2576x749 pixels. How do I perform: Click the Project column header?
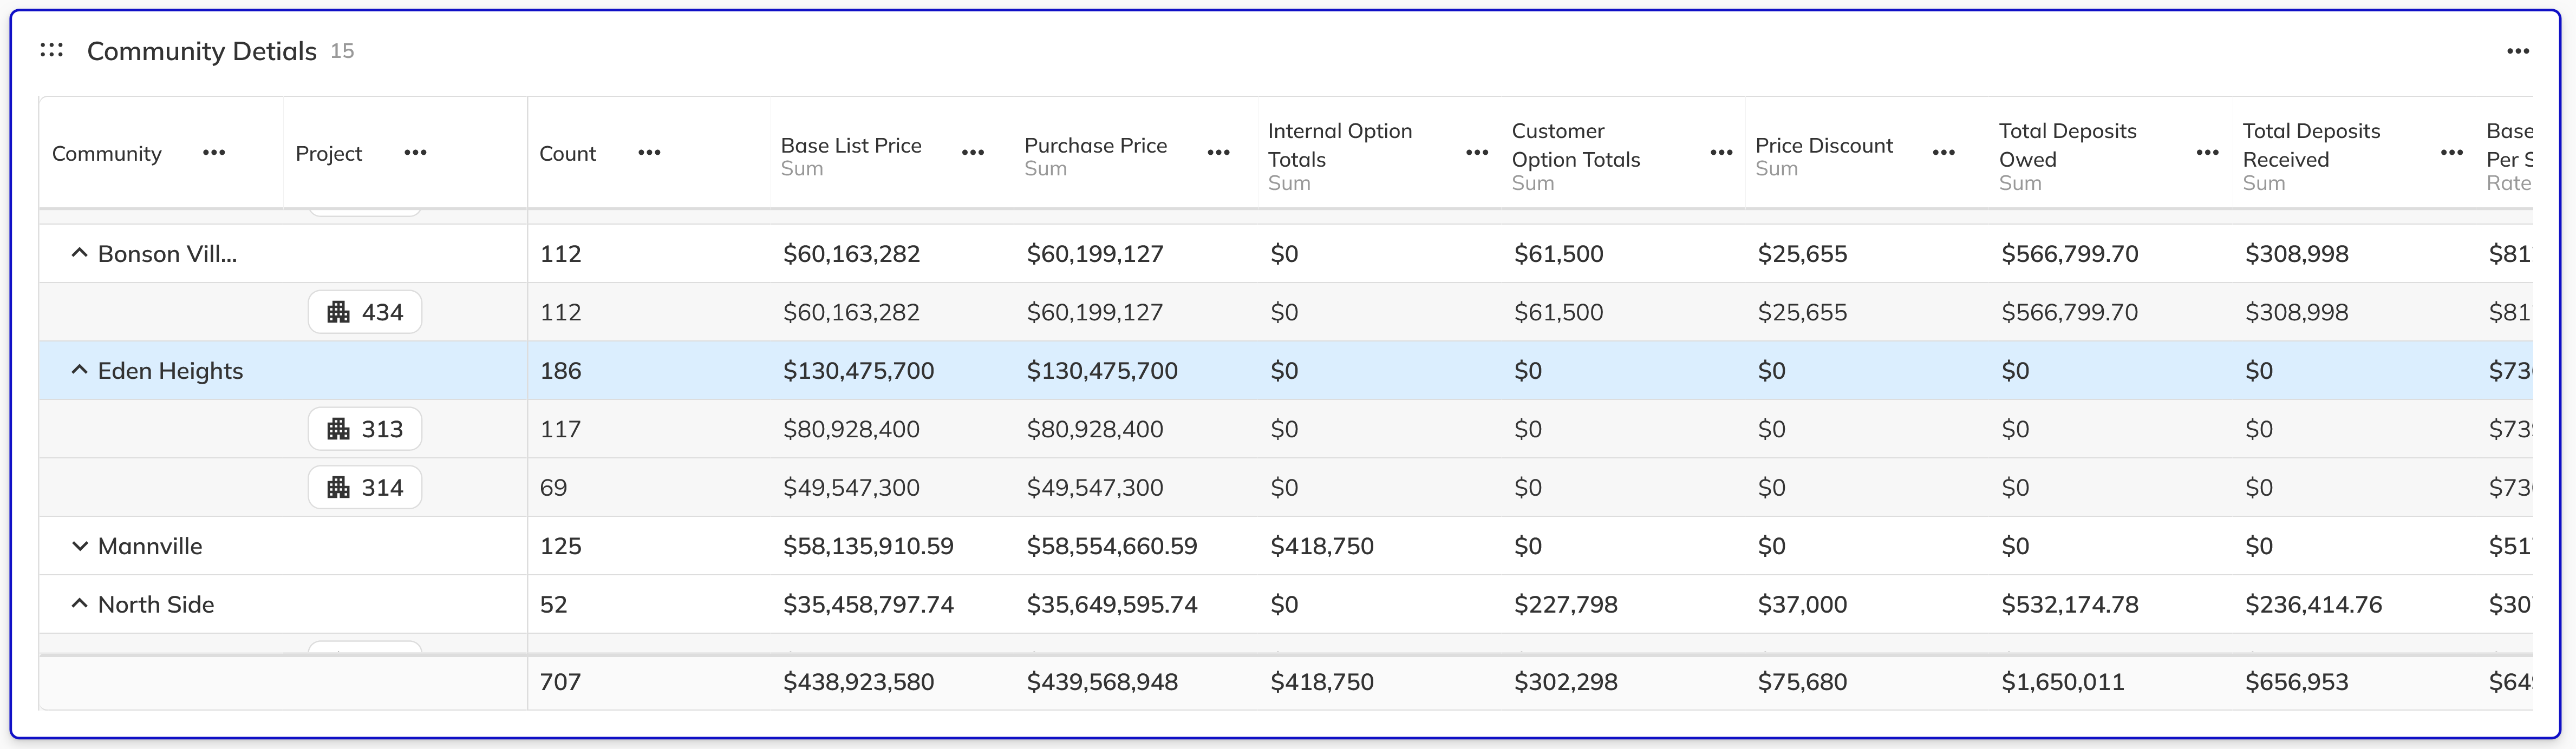tap(329, 154)
